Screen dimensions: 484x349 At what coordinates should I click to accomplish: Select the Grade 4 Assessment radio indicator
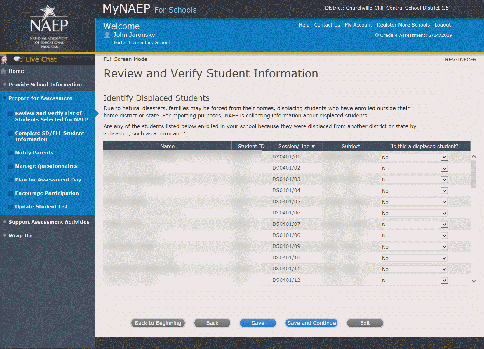377,35
